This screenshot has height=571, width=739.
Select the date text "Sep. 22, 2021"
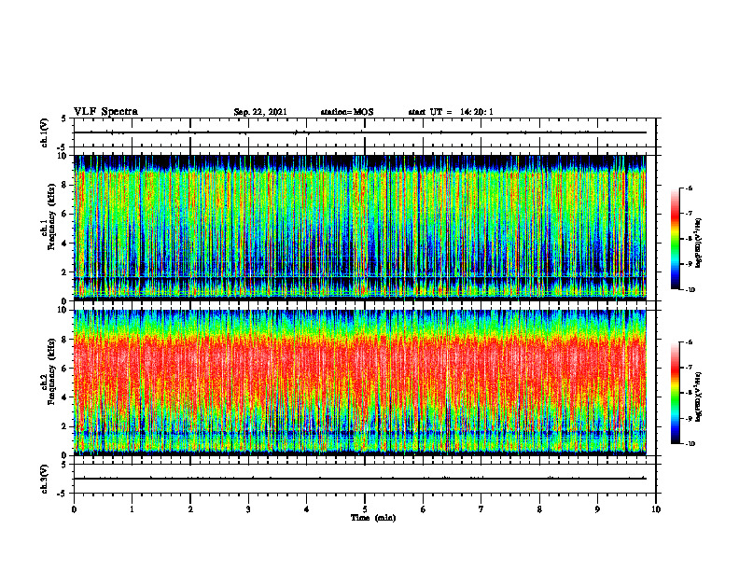click(x=260, y=112)
